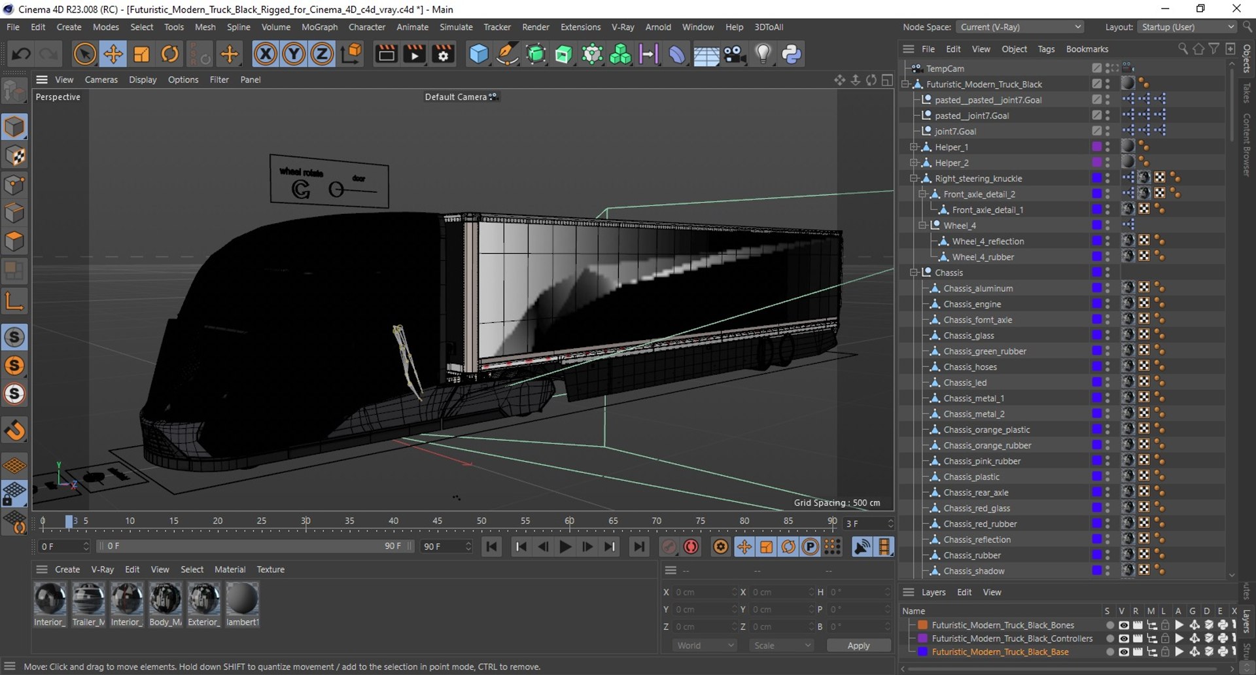Open material manager Create menu

coord(67,570)
